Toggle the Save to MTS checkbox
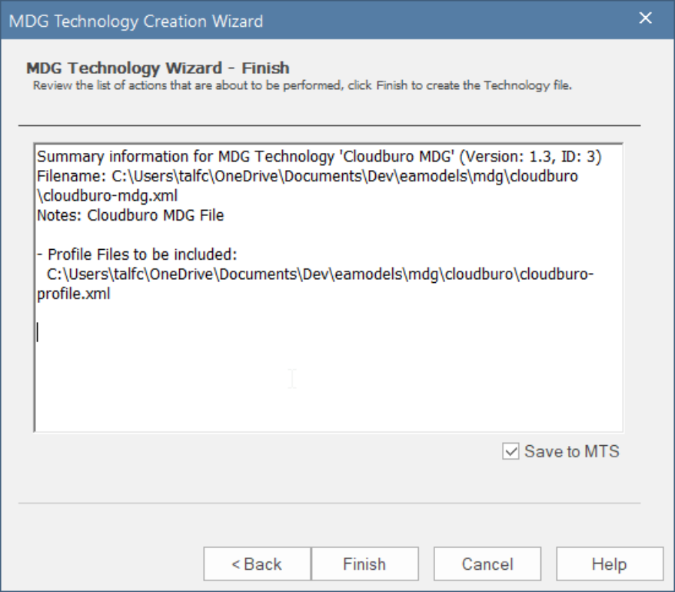The height and width of the screenshot is (592, 675). [x=510, y=451]
